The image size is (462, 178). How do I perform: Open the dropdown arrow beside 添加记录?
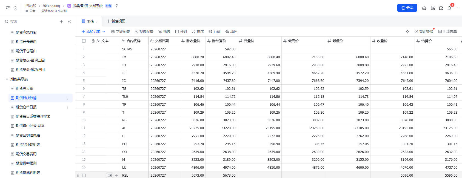click(x=104, y=31)
